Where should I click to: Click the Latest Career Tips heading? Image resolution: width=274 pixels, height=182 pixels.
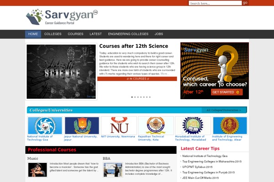pos(200,149)
